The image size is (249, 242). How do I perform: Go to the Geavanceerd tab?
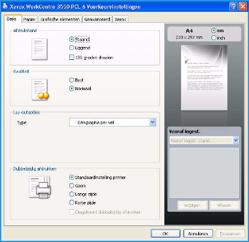(x=97, y=19)
